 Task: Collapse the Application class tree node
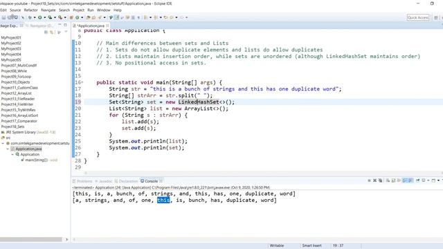point(12,154)
